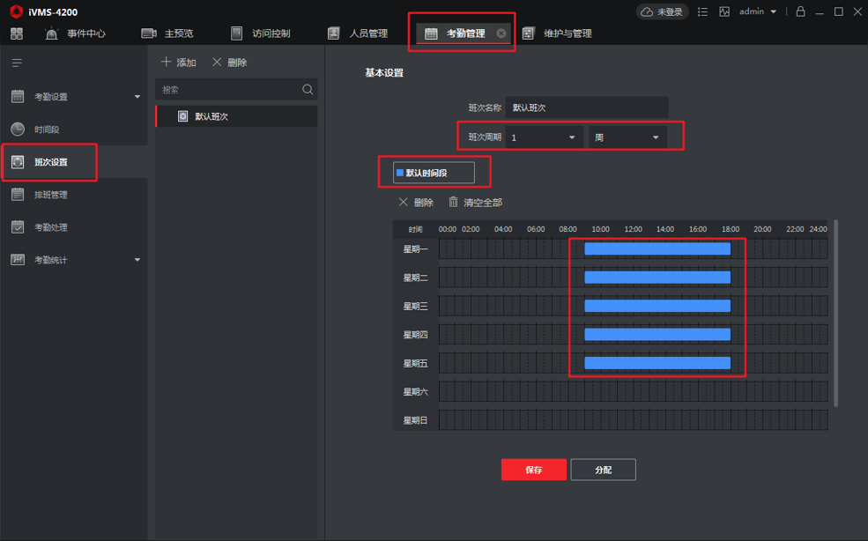Collapse the left sidebar with hamburger icon
Image resolution: width=868 pixels, height=541 pixels.
[17, 63]
